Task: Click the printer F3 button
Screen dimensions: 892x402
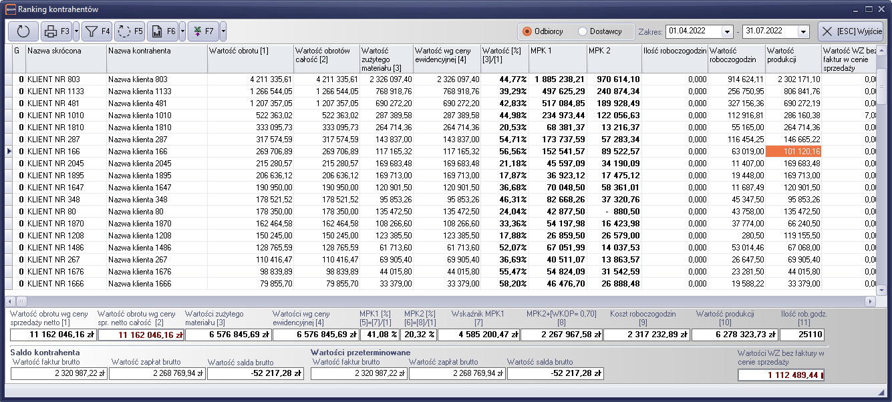Action: (x=56, y=31)
